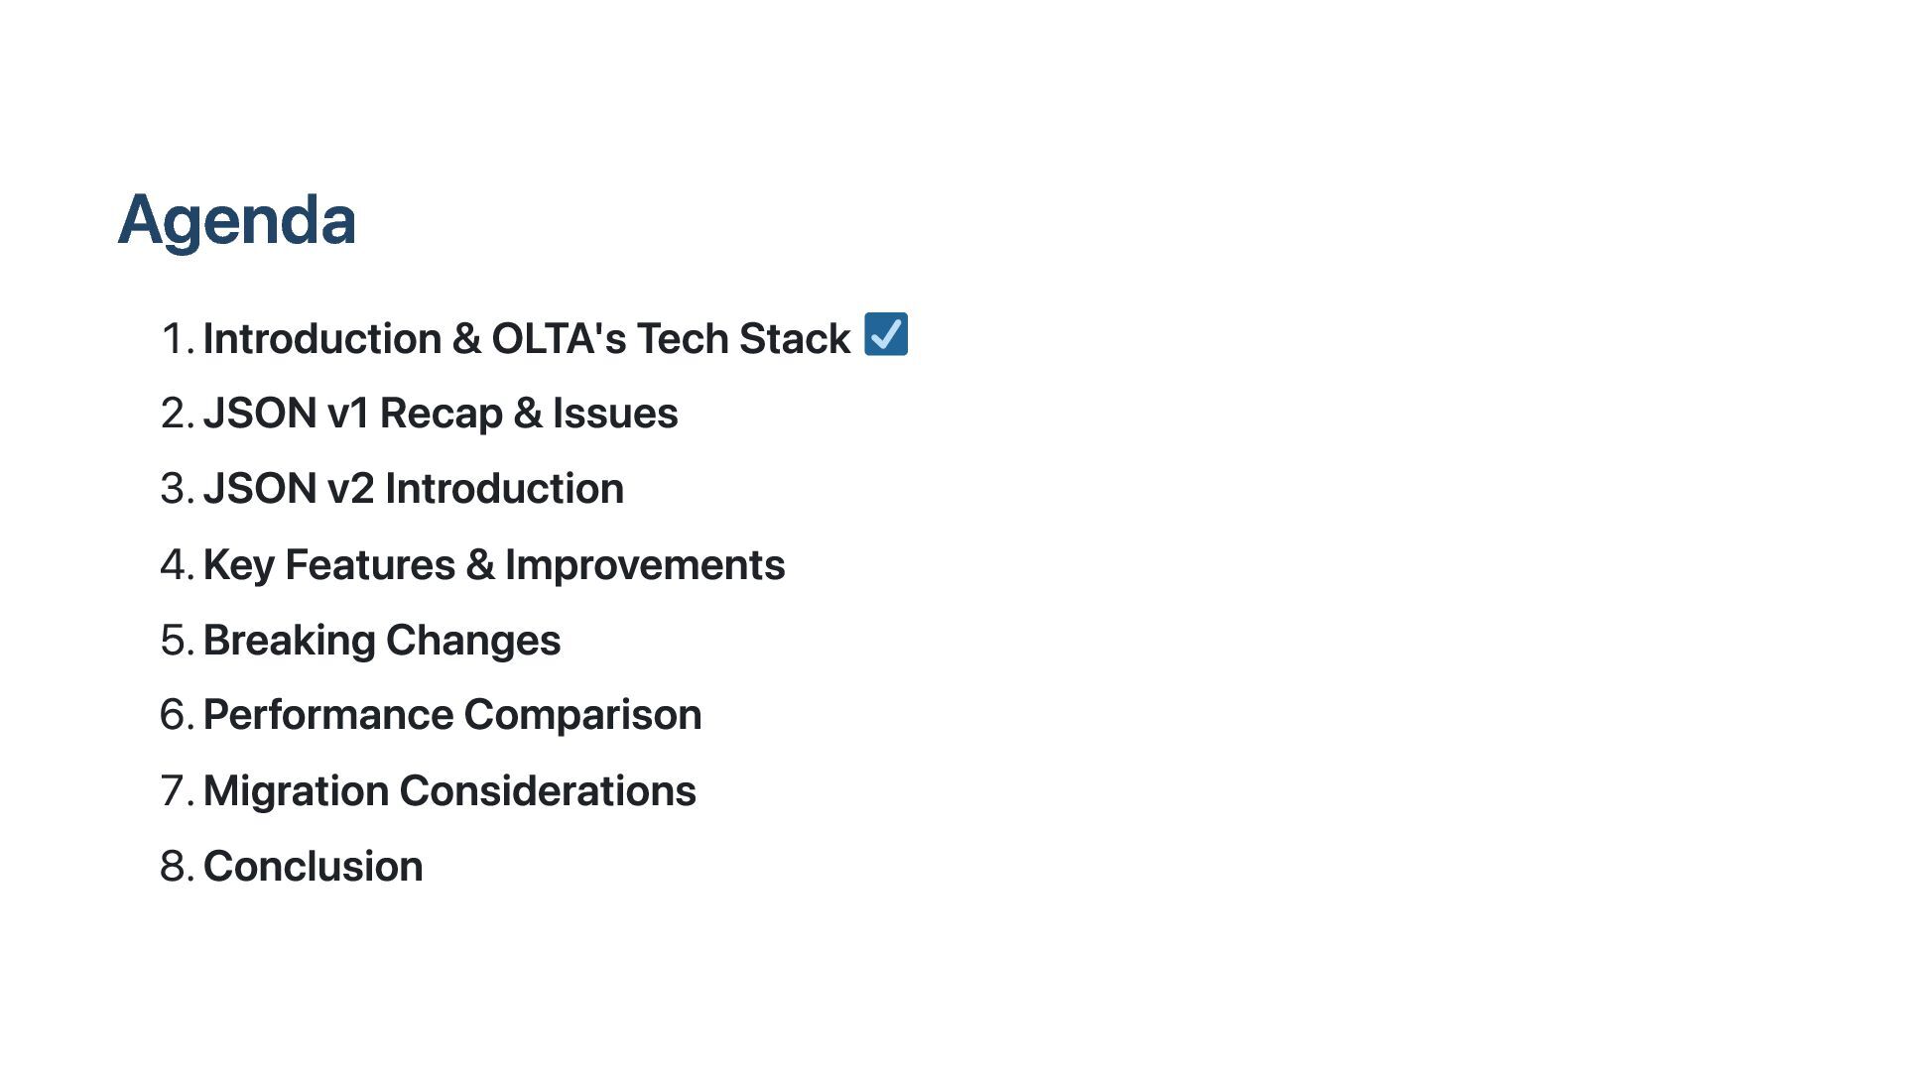Click the list number 3 marker

(176, 489)
